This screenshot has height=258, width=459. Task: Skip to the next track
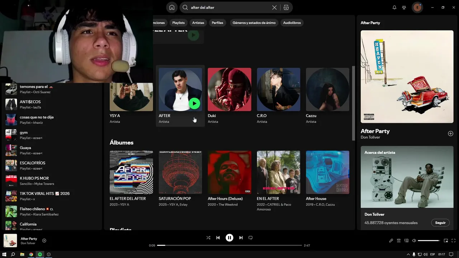(x=241, y=238)
